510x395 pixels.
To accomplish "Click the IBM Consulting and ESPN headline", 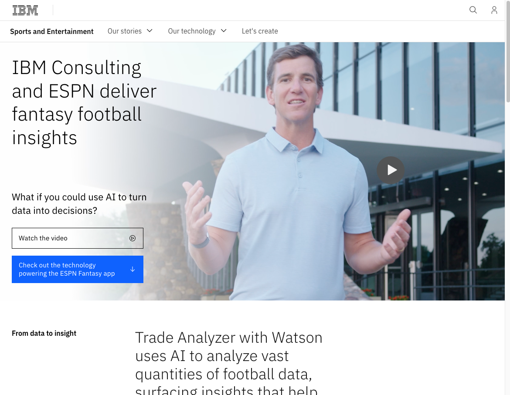I will [x=84, y=102].
